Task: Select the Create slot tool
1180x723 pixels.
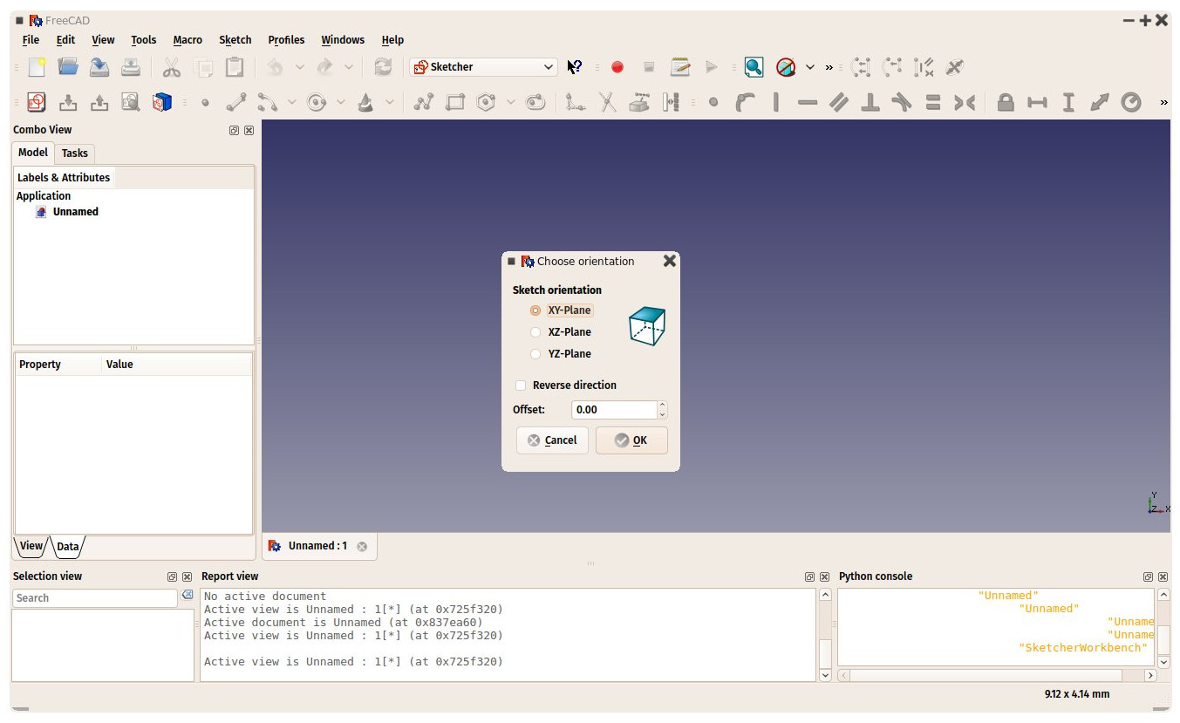Action: 535,102
